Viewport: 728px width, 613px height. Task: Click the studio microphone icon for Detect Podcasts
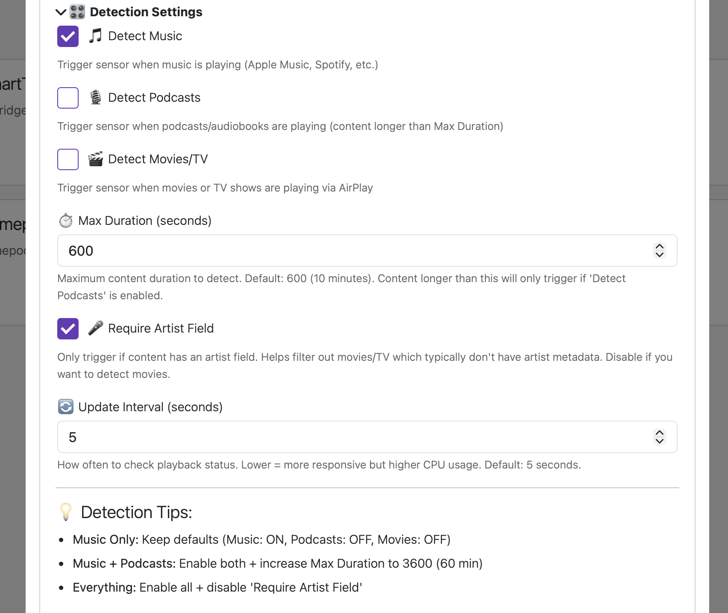[x=96, y=98]
